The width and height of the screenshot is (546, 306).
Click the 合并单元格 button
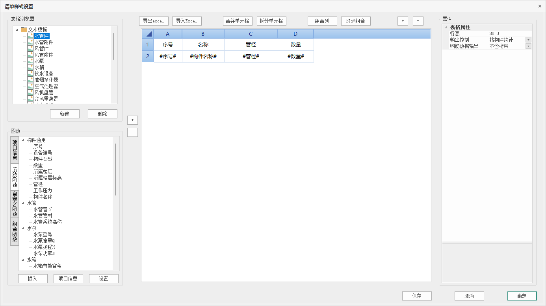pos(237,21)
